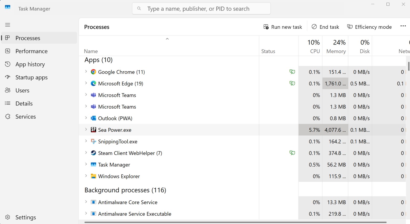Open the hamburger navigation menu
Viewport: 410px width, 224px height.
click(x=8, y=25)
